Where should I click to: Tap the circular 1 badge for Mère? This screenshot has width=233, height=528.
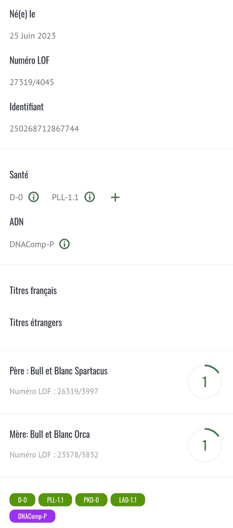205,445
